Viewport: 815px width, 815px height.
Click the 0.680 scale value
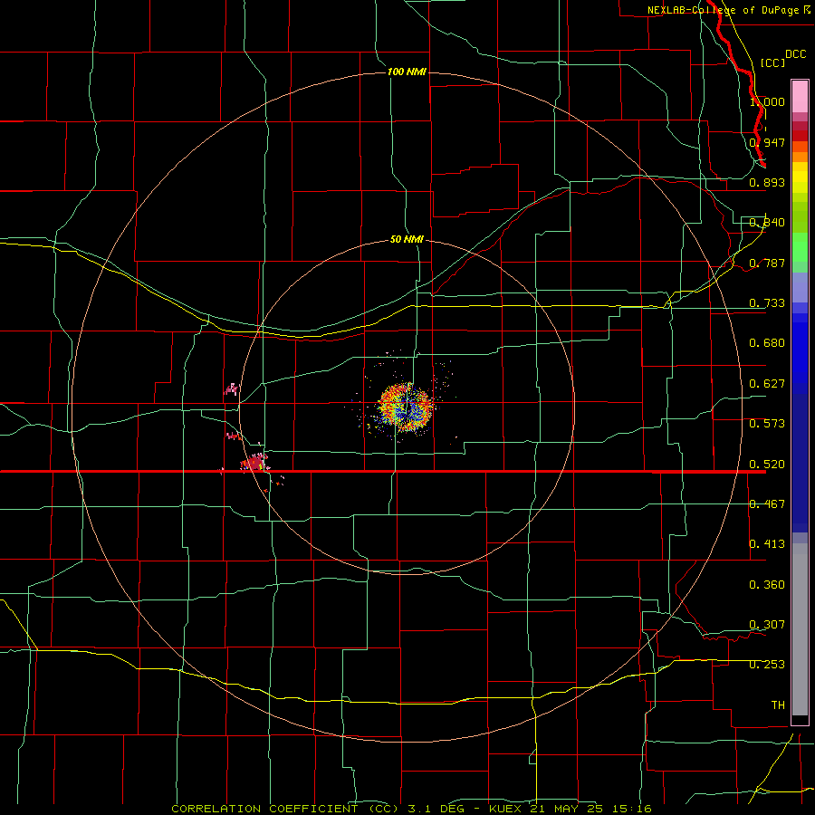[x=767, y=343]
